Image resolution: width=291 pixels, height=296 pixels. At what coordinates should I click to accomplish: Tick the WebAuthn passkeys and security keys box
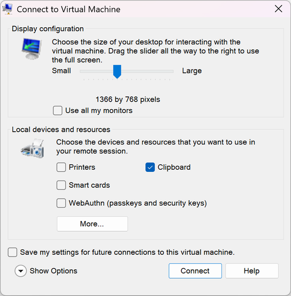tap(61, 203)
